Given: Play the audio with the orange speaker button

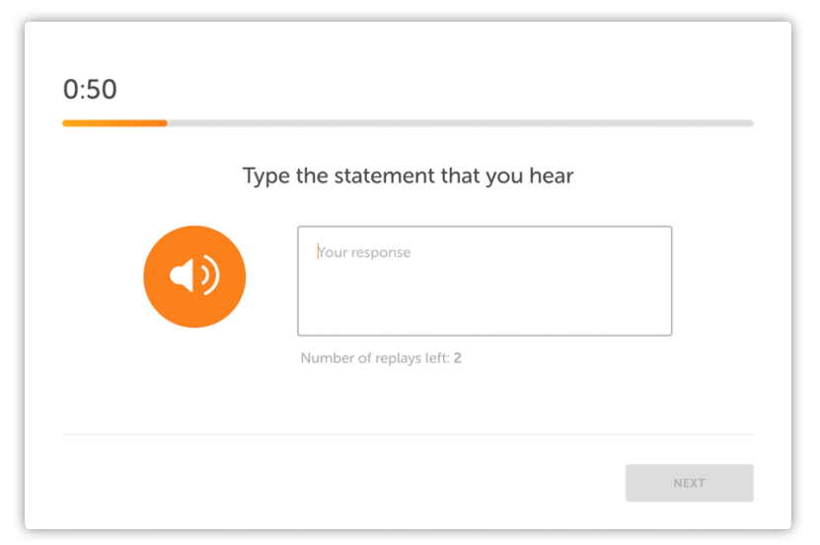Looking at the screenshot, I should (x=194, y=276).
